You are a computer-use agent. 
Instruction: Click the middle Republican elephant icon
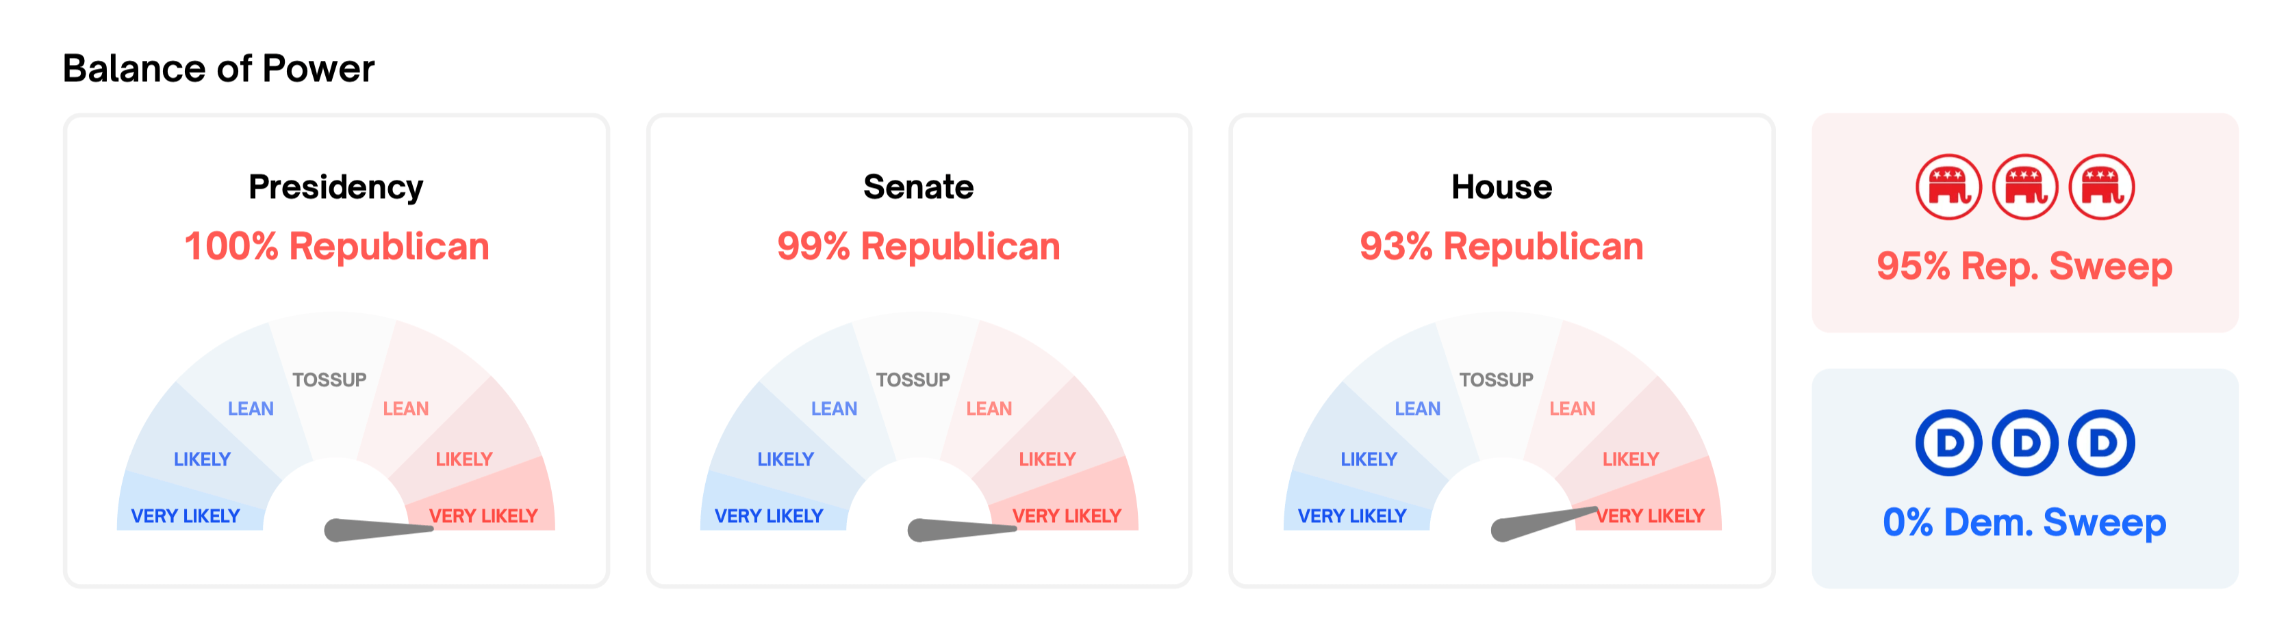tap(2025, 187)
